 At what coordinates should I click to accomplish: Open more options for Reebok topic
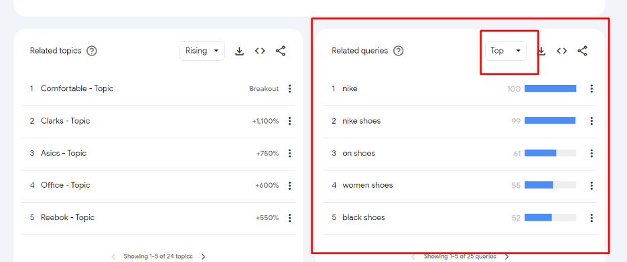pyautogui.click(x=290, y=218)
